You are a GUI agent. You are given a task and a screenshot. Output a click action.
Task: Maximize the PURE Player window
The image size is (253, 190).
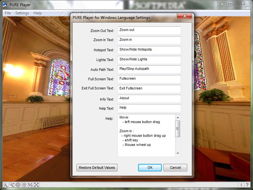[x=231, y=4]
